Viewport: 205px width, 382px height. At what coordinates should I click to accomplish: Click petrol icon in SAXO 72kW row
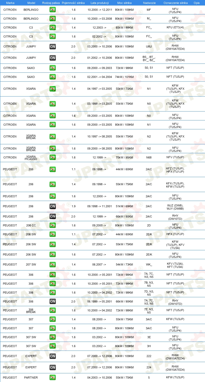click(52, 68)
